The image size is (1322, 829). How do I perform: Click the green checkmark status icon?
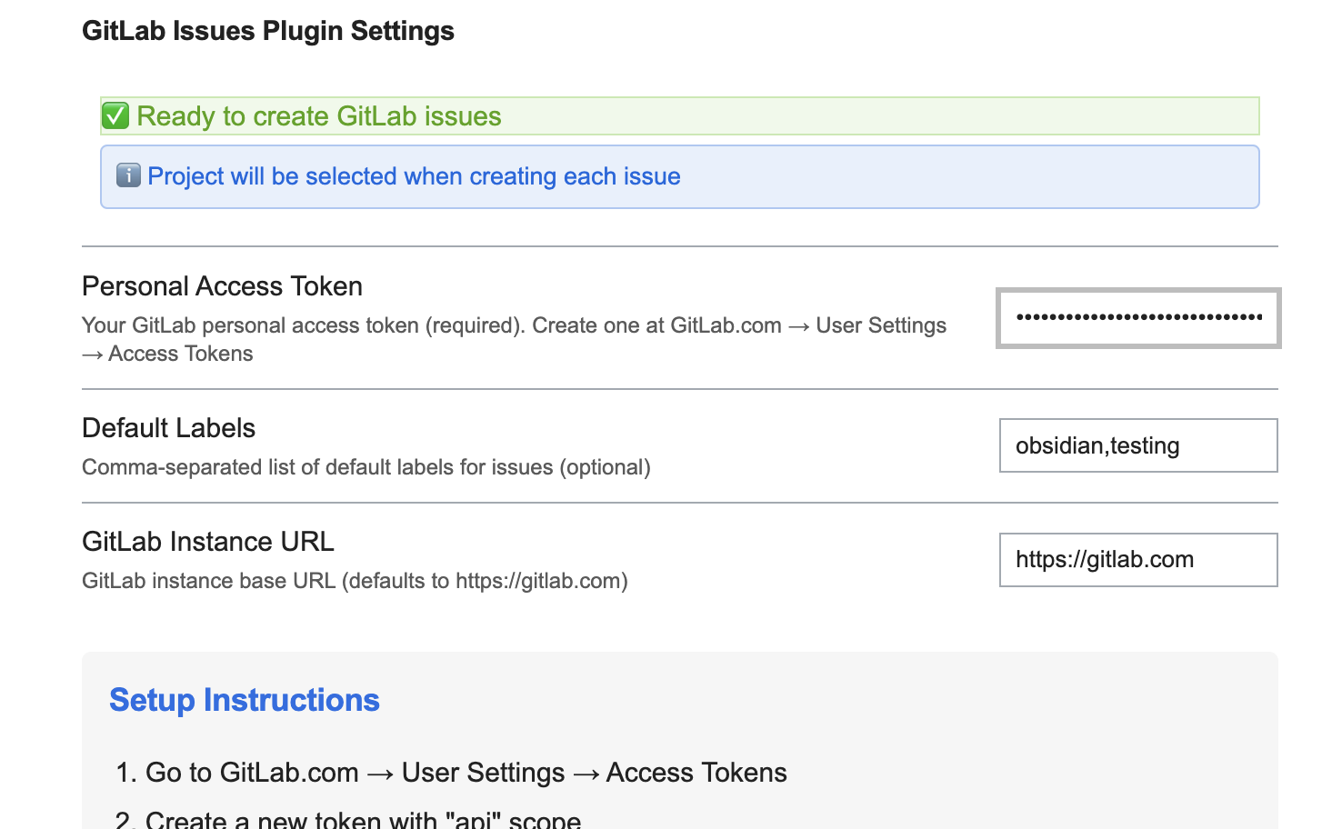point(115,115)
